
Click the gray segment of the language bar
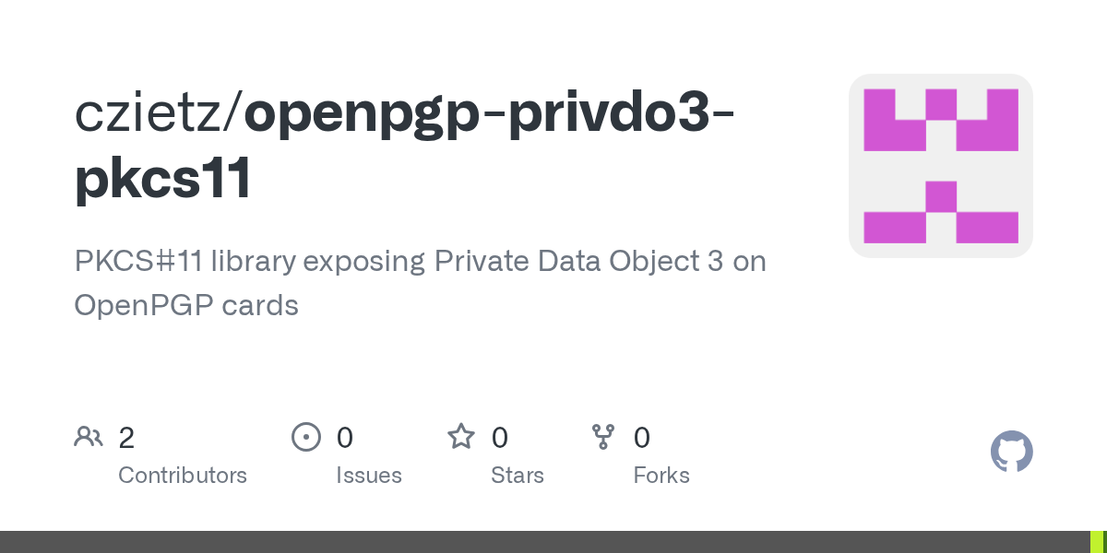coord(544,542)
